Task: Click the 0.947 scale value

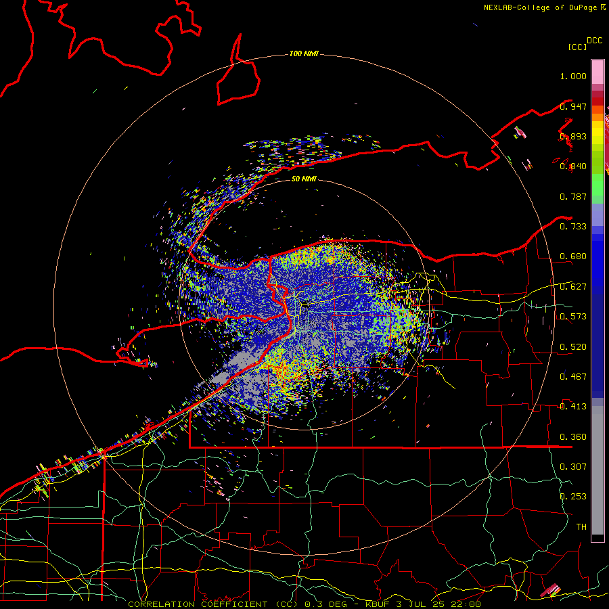Action: click(573, 106)
